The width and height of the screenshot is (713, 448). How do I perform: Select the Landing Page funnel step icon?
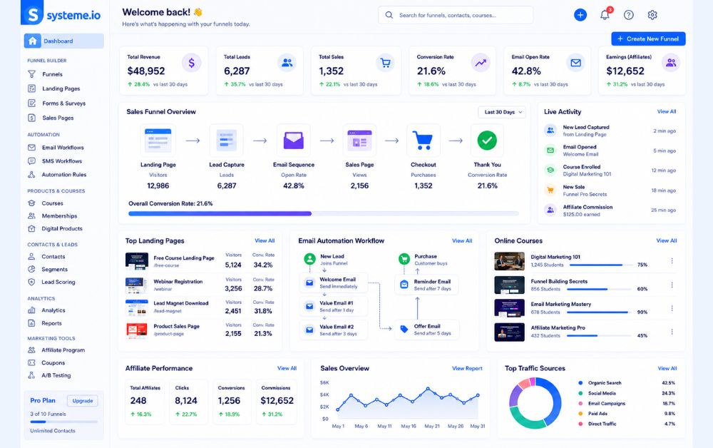pyautogui.click(x=158, y=141)
